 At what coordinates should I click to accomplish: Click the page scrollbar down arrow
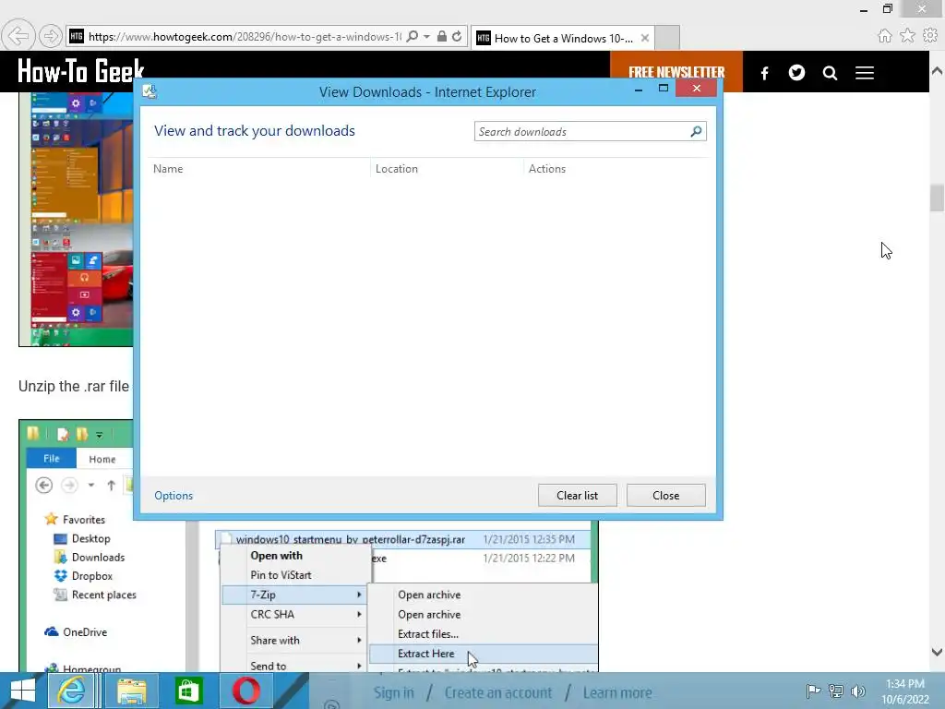(x=937, y=652)
